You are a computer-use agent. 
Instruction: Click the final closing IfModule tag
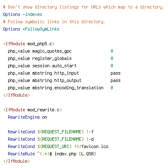(x=17, y=161)
